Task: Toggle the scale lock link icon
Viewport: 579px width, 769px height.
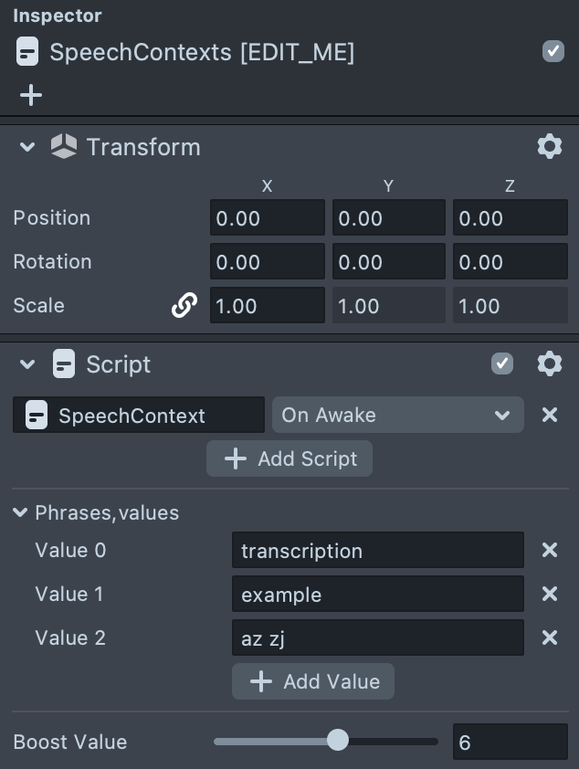Action: [x=184, y=306]
